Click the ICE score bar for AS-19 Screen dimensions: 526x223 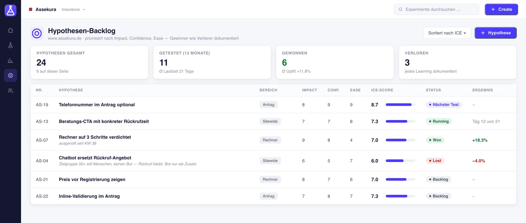point(400,105)
